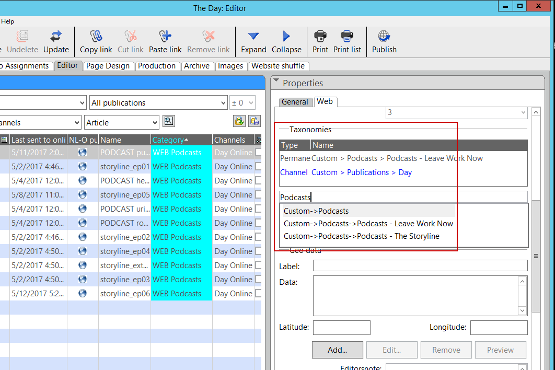555x370 pixels.
Task: Tick checkbox in PODCAST he... row
Action: pyautogui.click(x=258, y=181)
